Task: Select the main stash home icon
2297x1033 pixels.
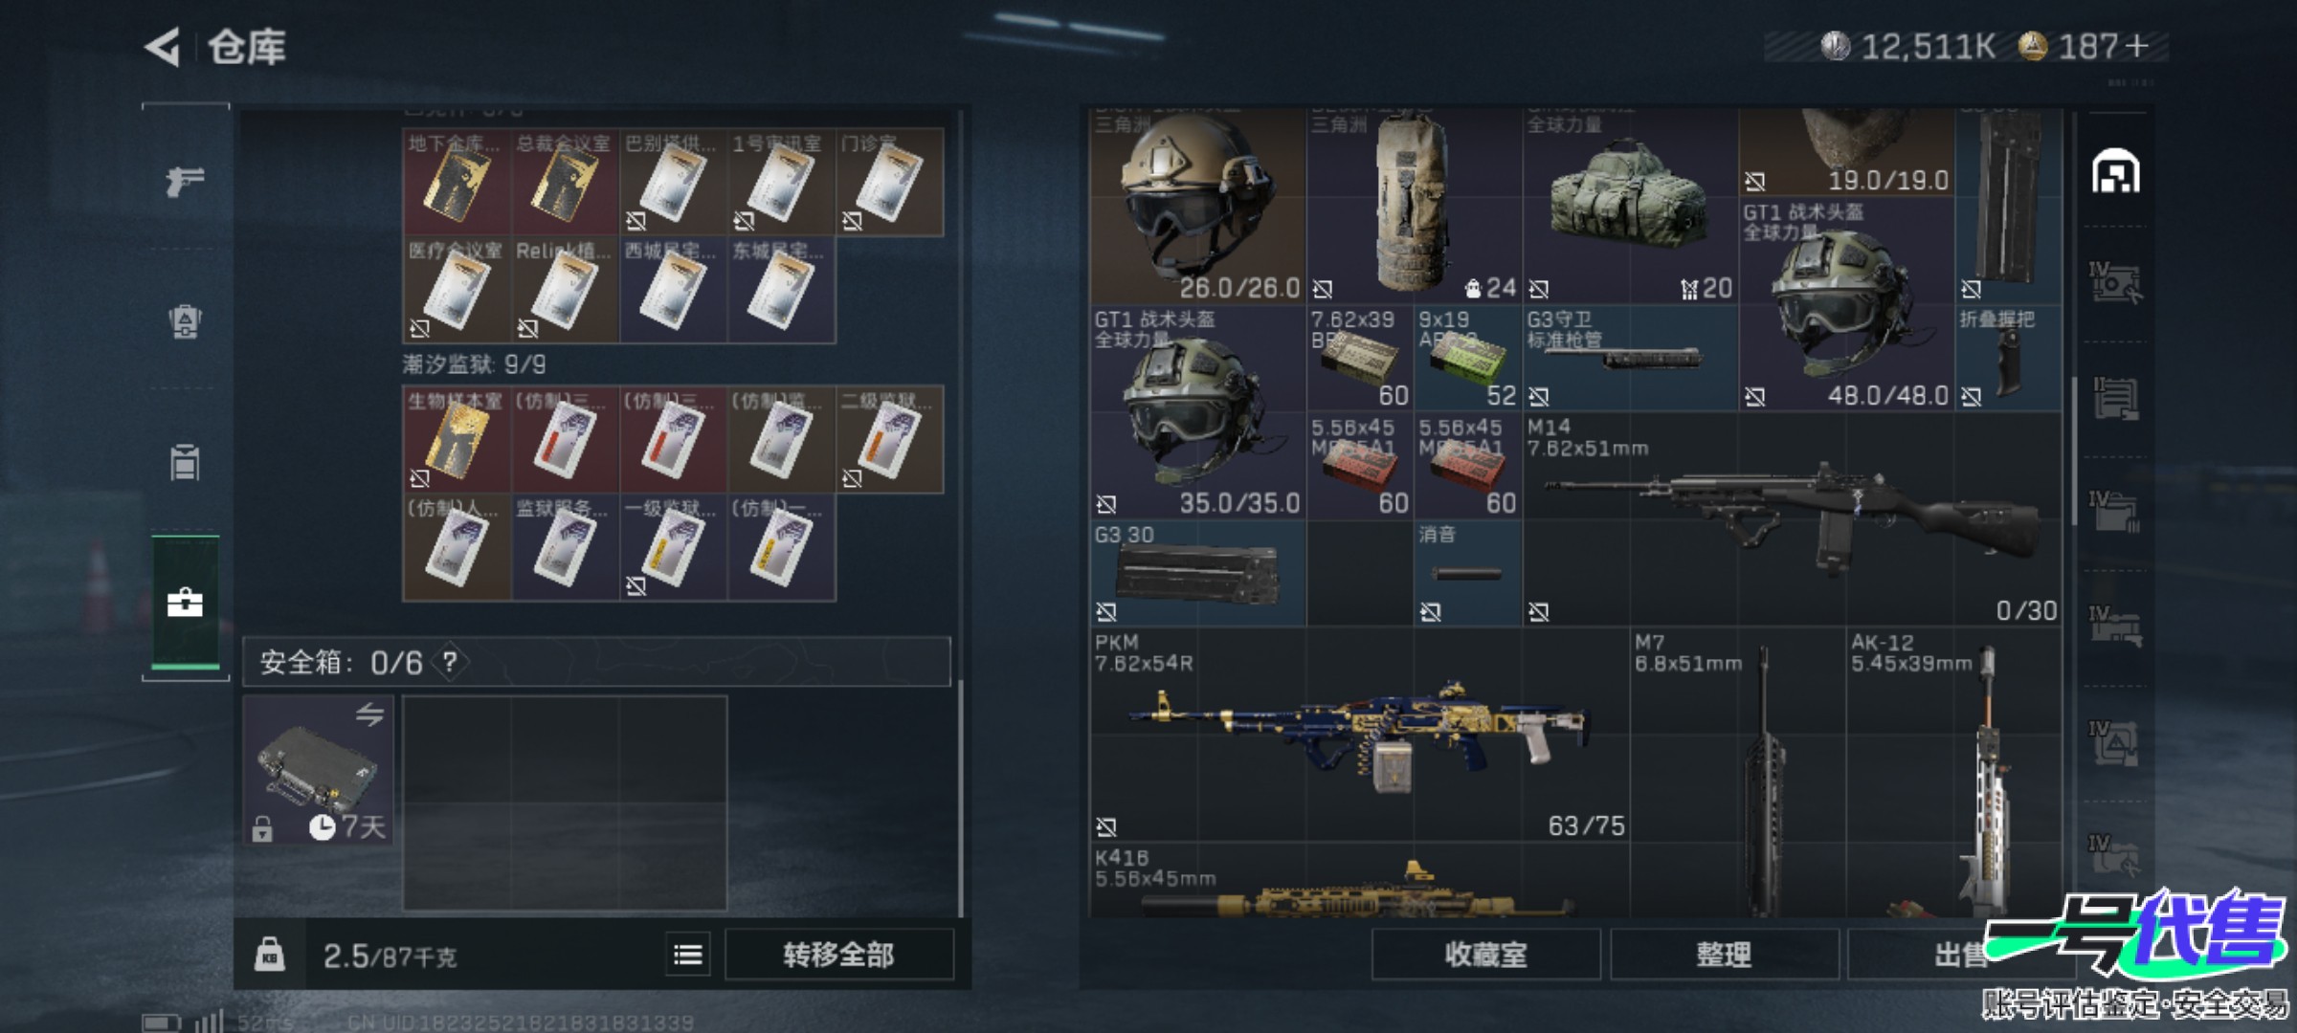Action: click(x=2116, y=172)
